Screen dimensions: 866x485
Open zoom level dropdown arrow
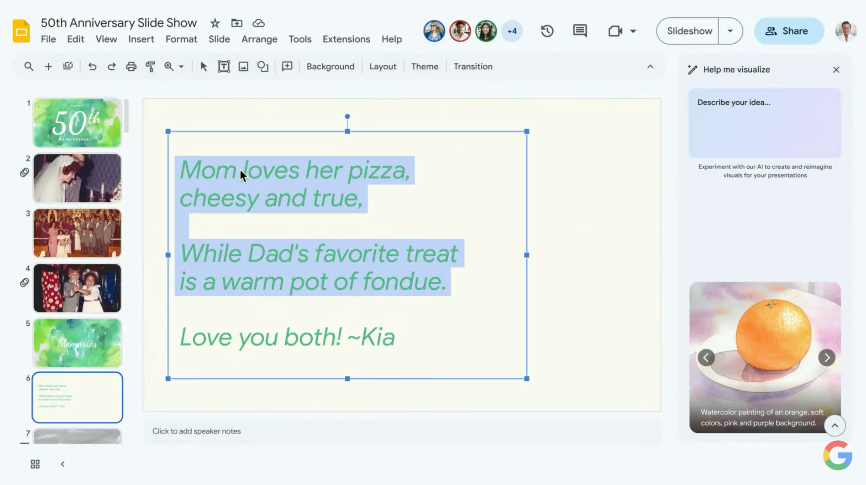pos(181,67)
